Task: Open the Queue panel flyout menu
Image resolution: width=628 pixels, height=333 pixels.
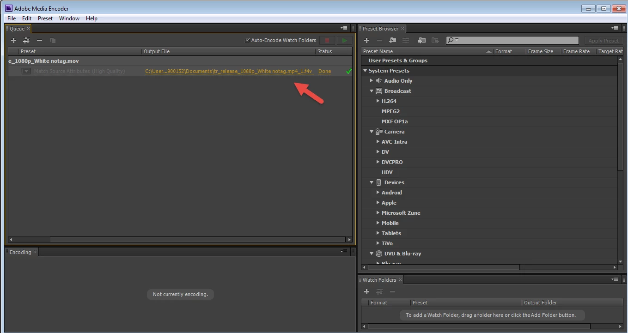Action: pos(344,29)
